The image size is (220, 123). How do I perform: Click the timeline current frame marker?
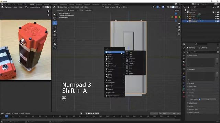tap(7, 116)
